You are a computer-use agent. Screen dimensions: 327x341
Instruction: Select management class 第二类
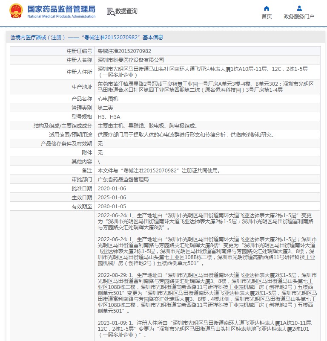pyautogui.click(x=105, y=108)
